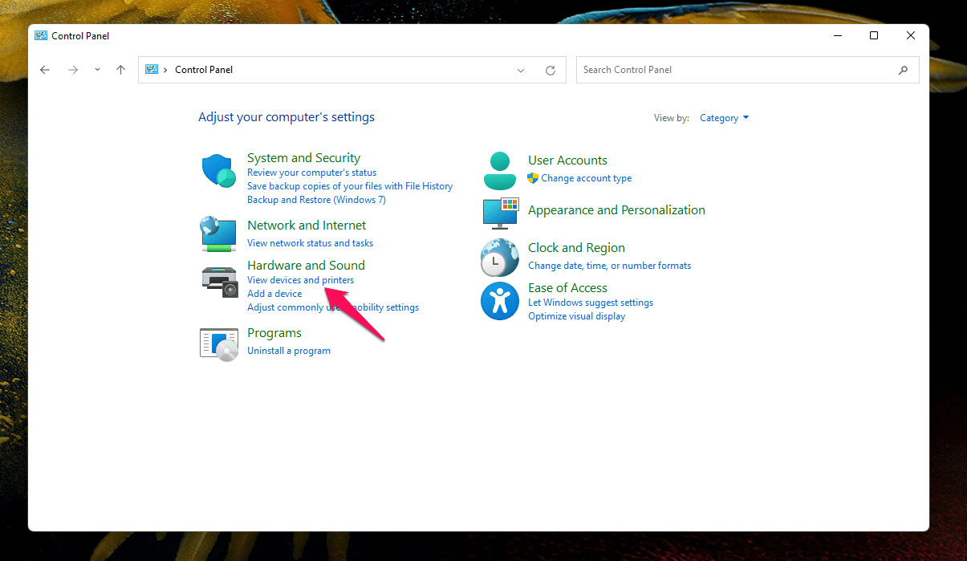This screenshot has width=967, height=561.
Task: Open User Accounts heading
Action: tap(567, 161)
